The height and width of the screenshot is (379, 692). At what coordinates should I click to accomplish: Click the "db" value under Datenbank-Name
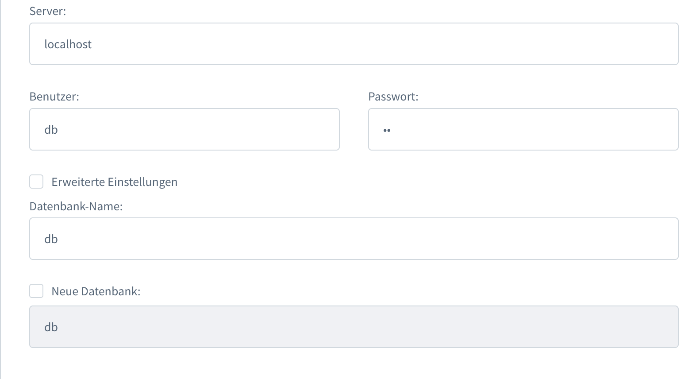coord(51,239)
